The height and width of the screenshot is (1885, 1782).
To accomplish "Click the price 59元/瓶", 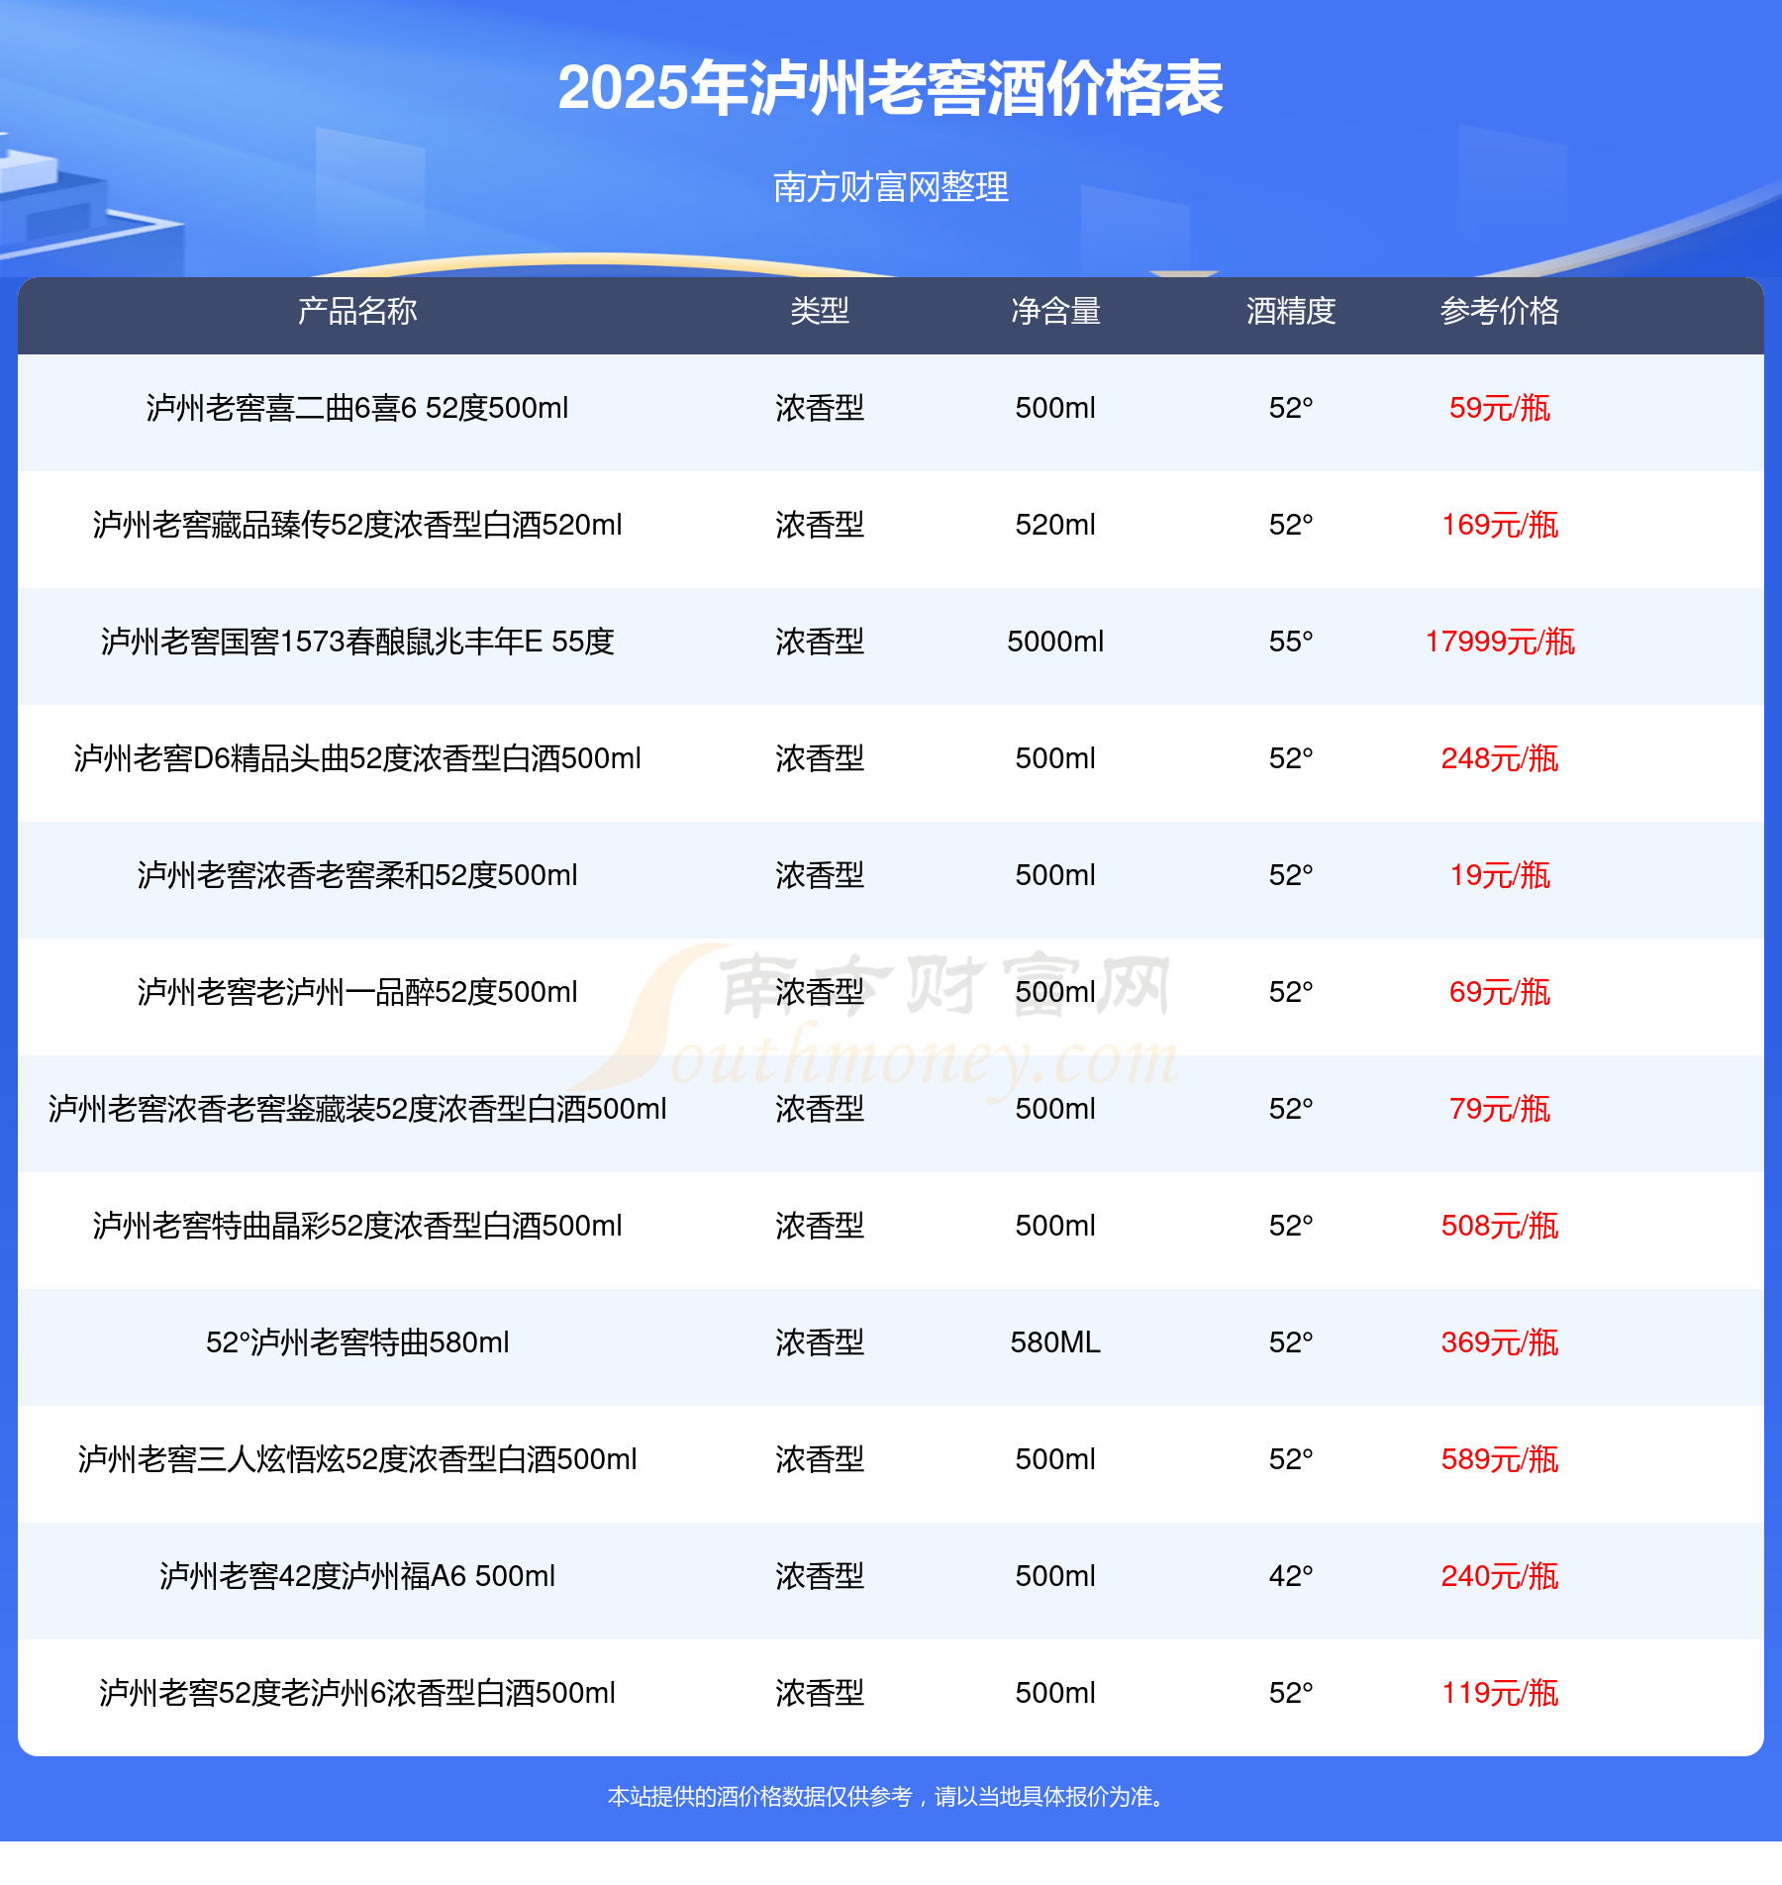I will point(1500,408).
